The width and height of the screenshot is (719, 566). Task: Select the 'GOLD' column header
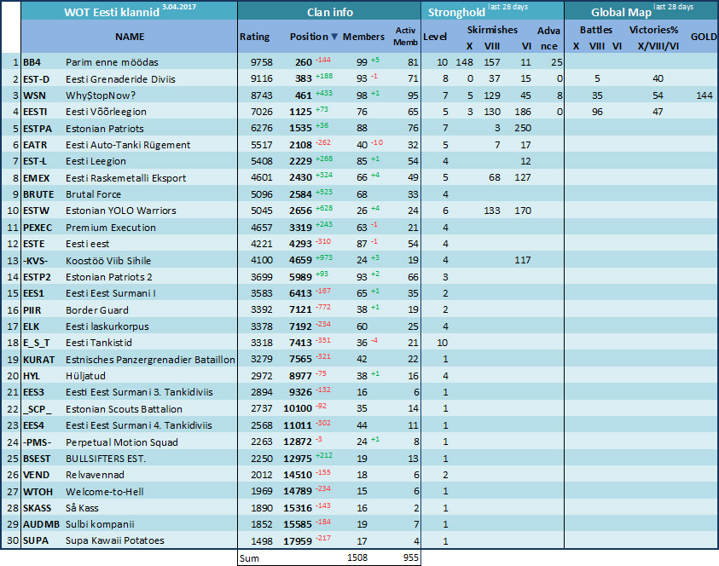(704, 37)
